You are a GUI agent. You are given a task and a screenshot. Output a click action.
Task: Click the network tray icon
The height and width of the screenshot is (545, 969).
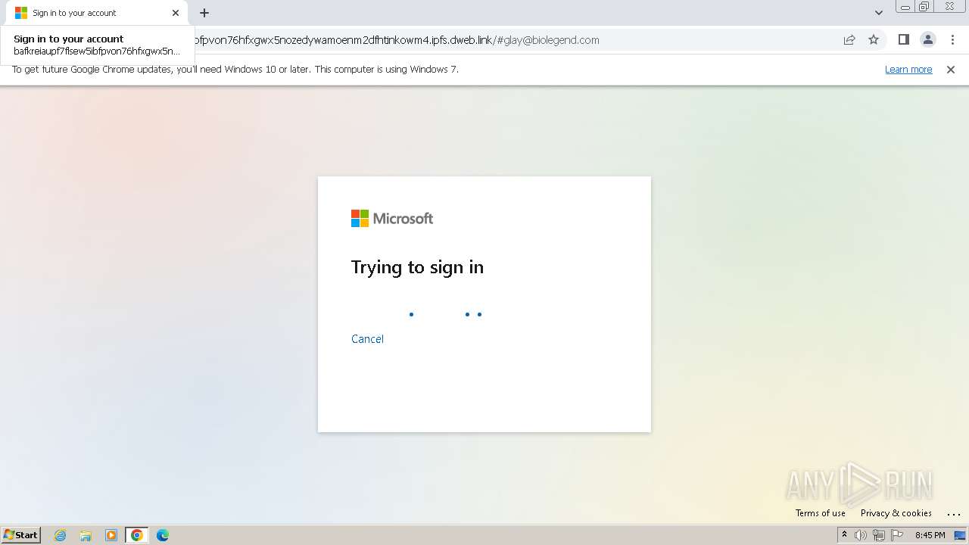pos(879,535)
